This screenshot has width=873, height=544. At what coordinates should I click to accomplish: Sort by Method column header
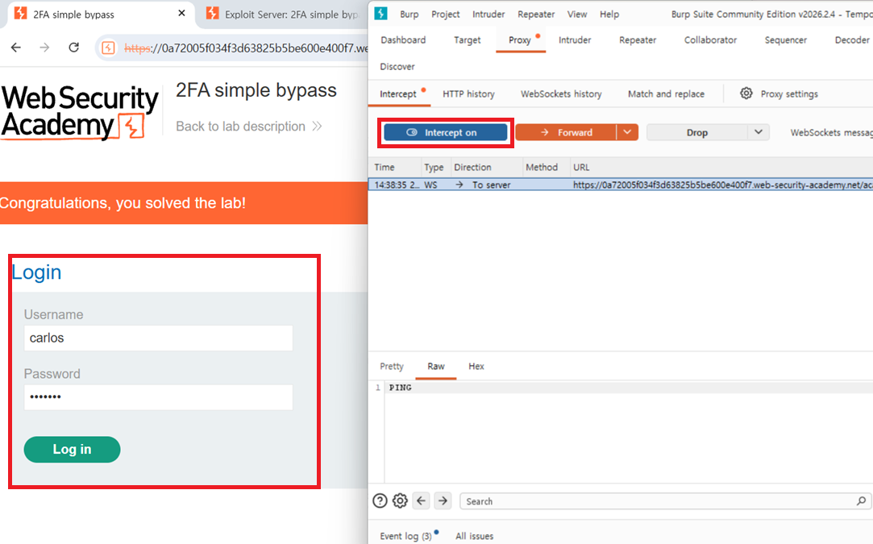[x=546, y=167]
